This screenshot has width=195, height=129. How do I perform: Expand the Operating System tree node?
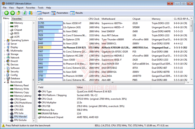[x=5, y=41]
